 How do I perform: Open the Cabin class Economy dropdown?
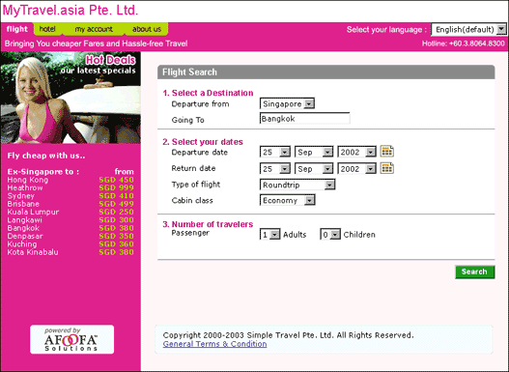(287, 200)
